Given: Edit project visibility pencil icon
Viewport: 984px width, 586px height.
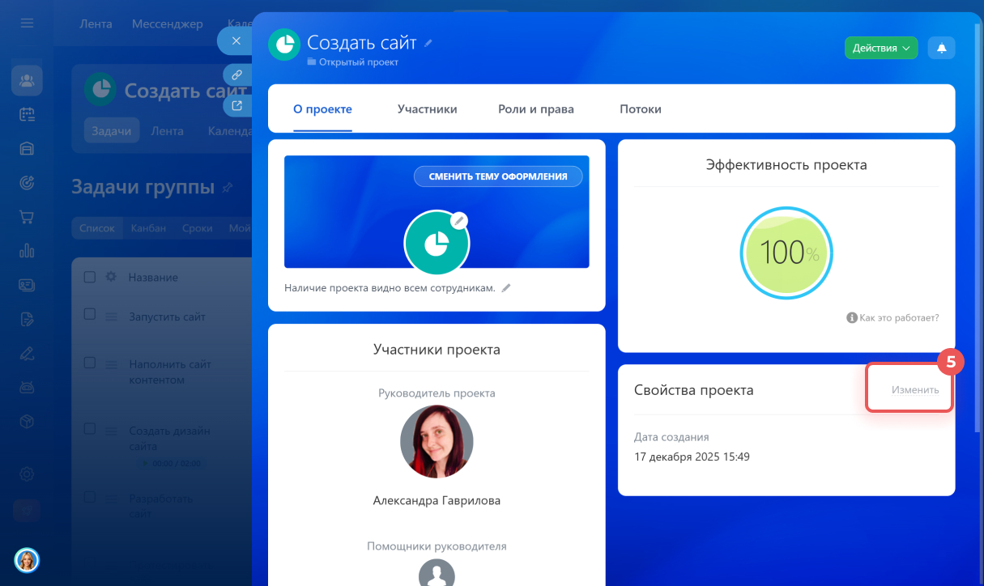Looking at the screenshot, I should [506, 287].
